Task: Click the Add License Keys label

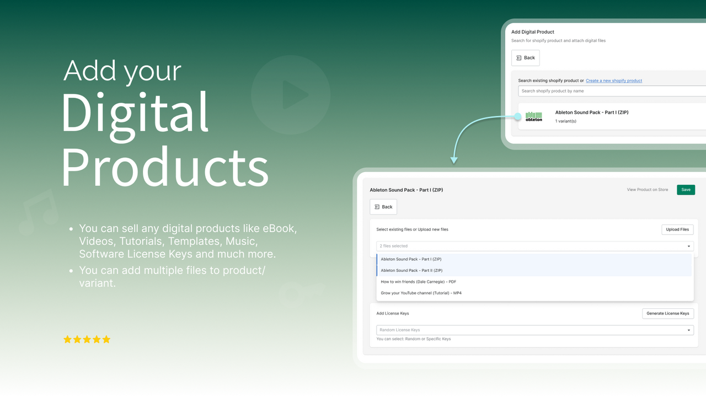Action: pos(393,313)
